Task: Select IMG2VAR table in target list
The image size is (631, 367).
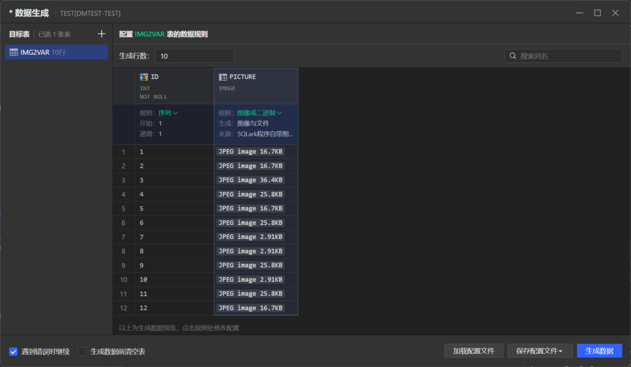Action: tap(55, 52)
